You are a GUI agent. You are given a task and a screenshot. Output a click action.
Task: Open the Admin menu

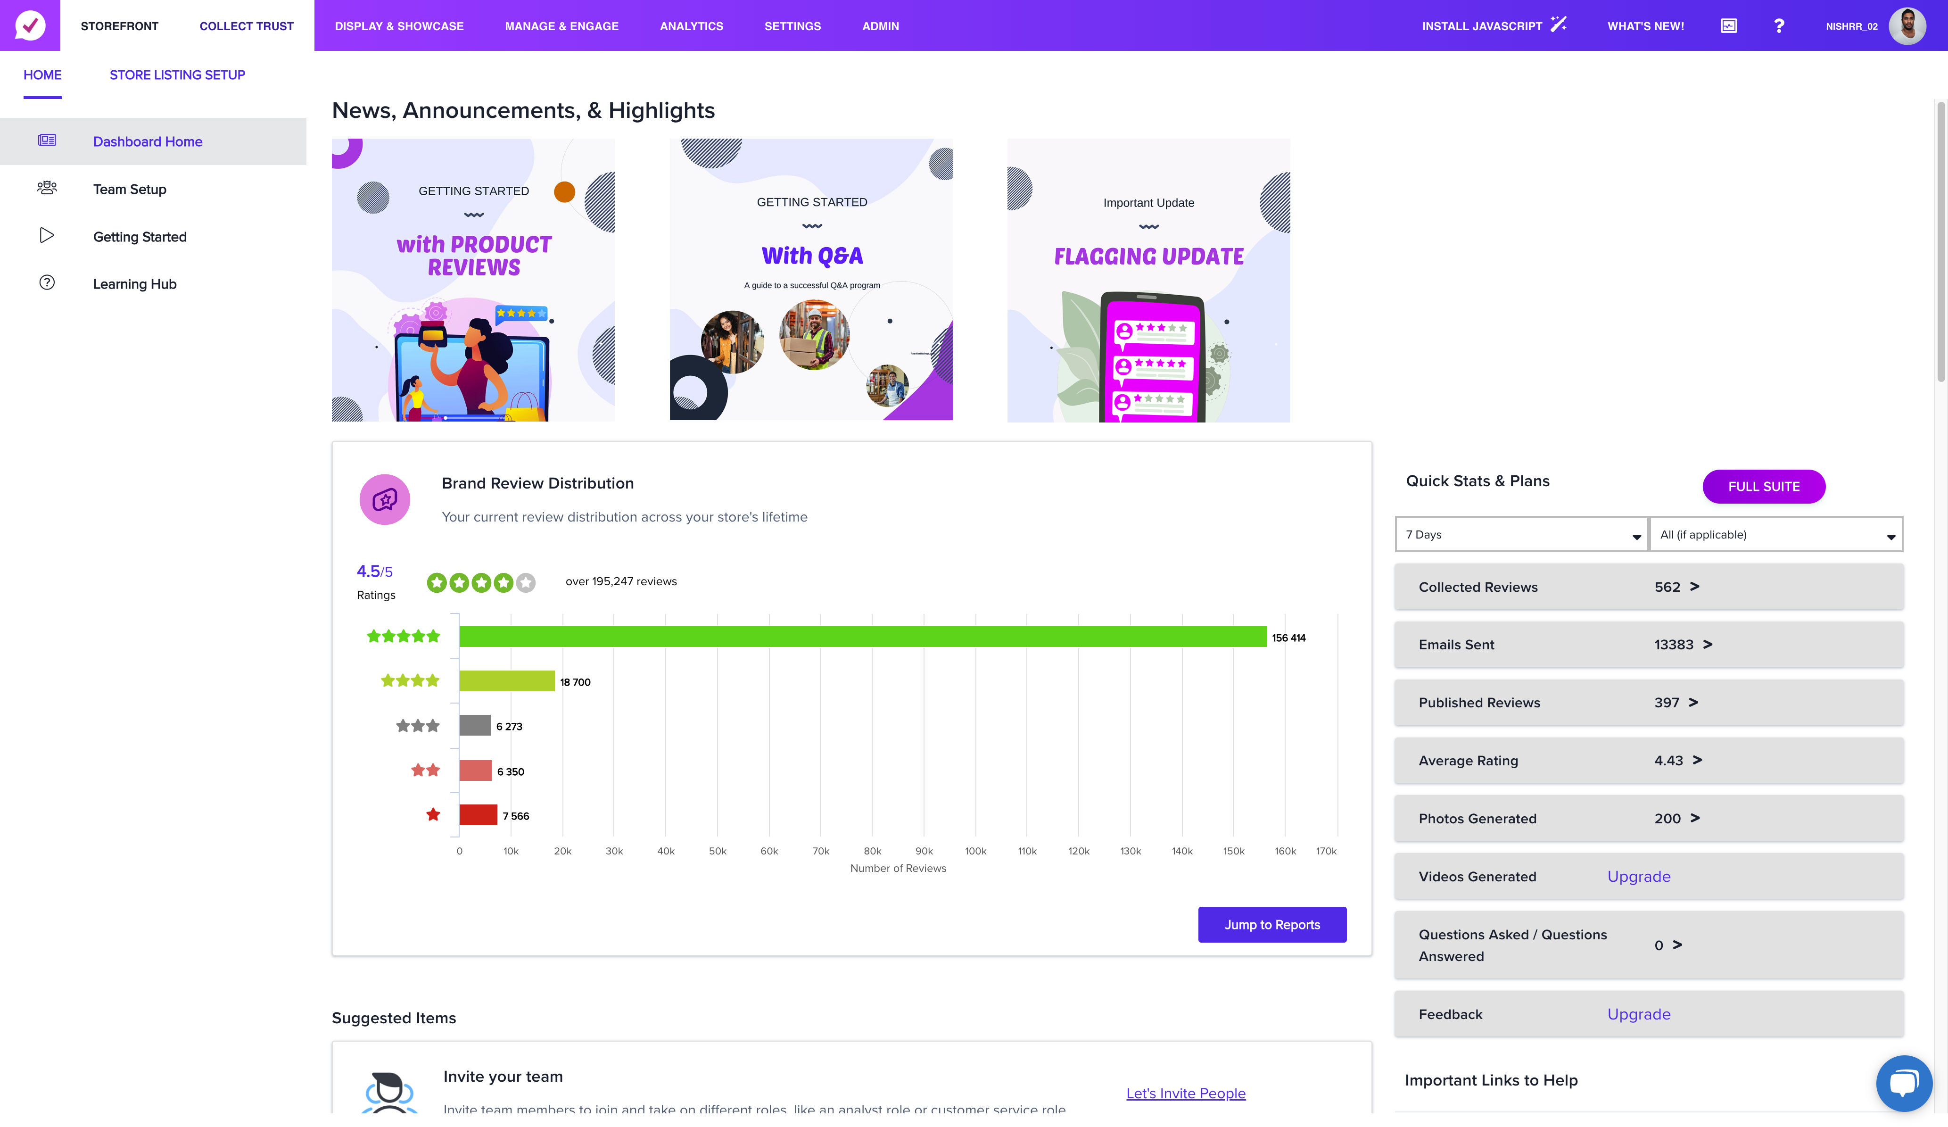[x=881, y=25]
